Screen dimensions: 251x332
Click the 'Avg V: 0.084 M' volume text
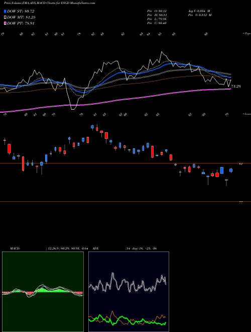tap(199, 11)
